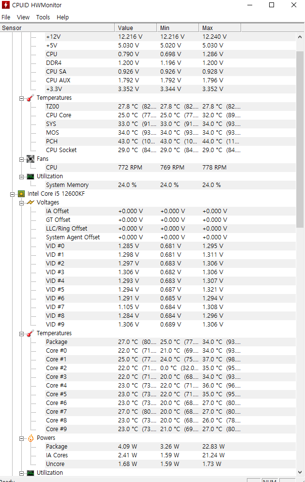Collapse the motherboard Temperatures node

pyautogui.click(x=21, y=98)
